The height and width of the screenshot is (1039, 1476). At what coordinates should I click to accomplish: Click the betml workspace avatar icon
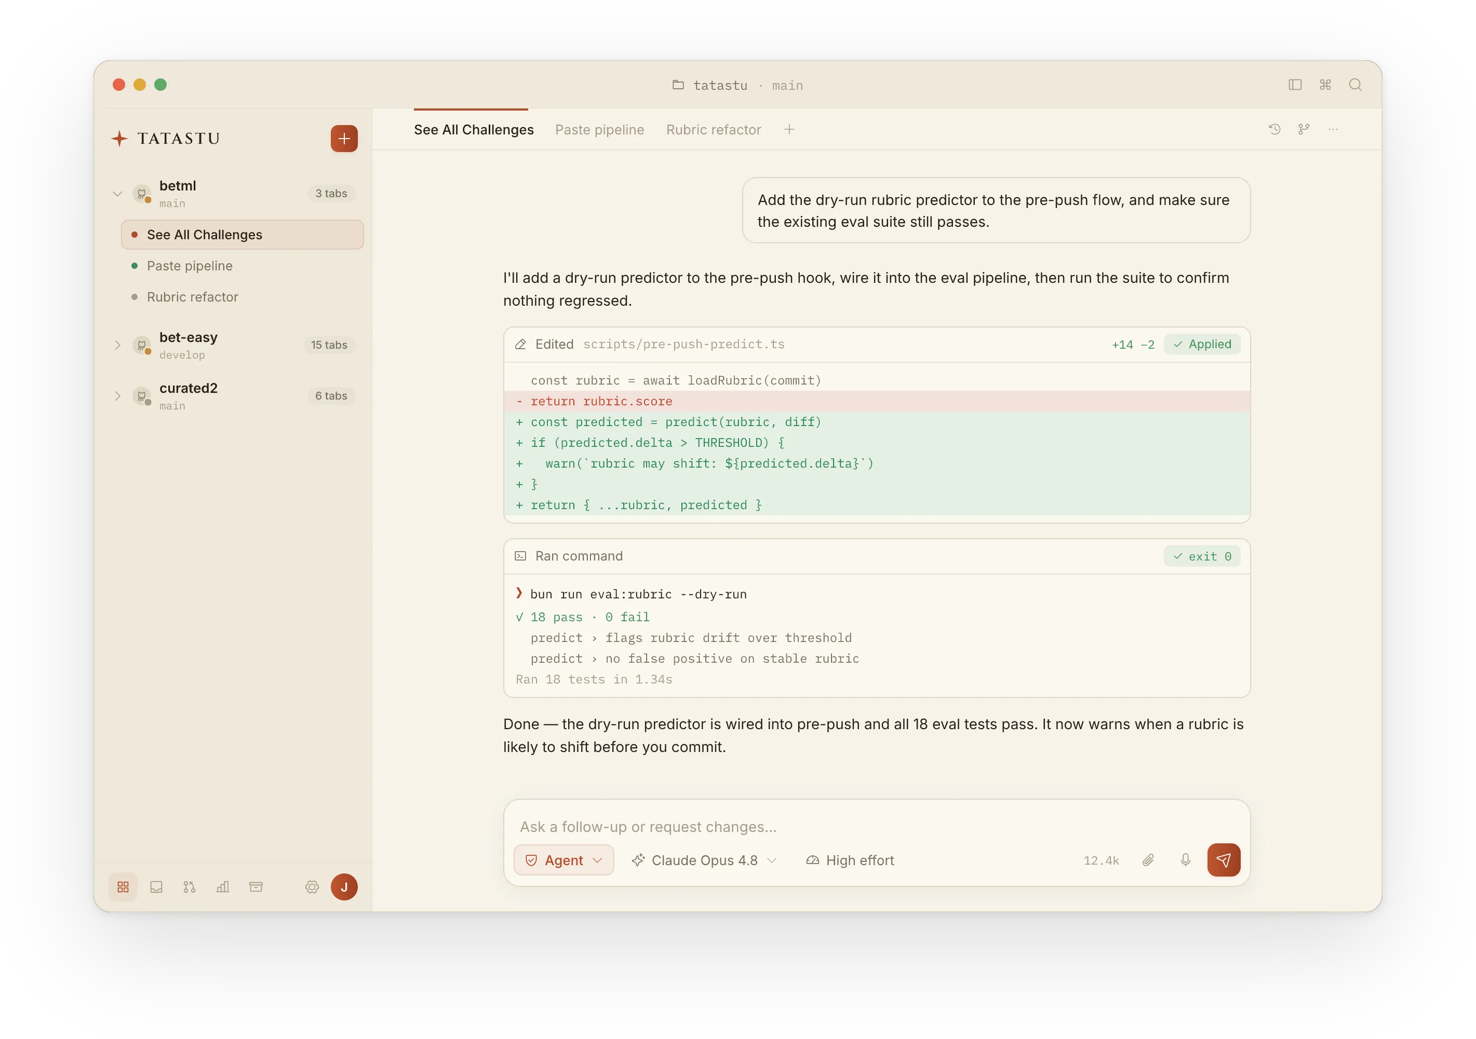point(141,194)
